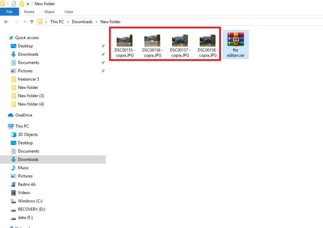The image size is (323, 228).
Task: Click the pin icon next to Downloads
Action: tap(103, 54)
